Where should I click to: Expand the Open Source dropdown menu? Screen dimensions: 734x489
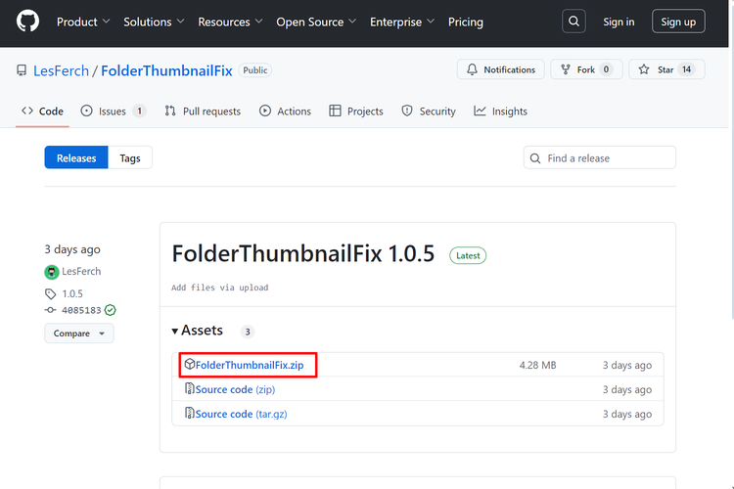pos(316,22)
